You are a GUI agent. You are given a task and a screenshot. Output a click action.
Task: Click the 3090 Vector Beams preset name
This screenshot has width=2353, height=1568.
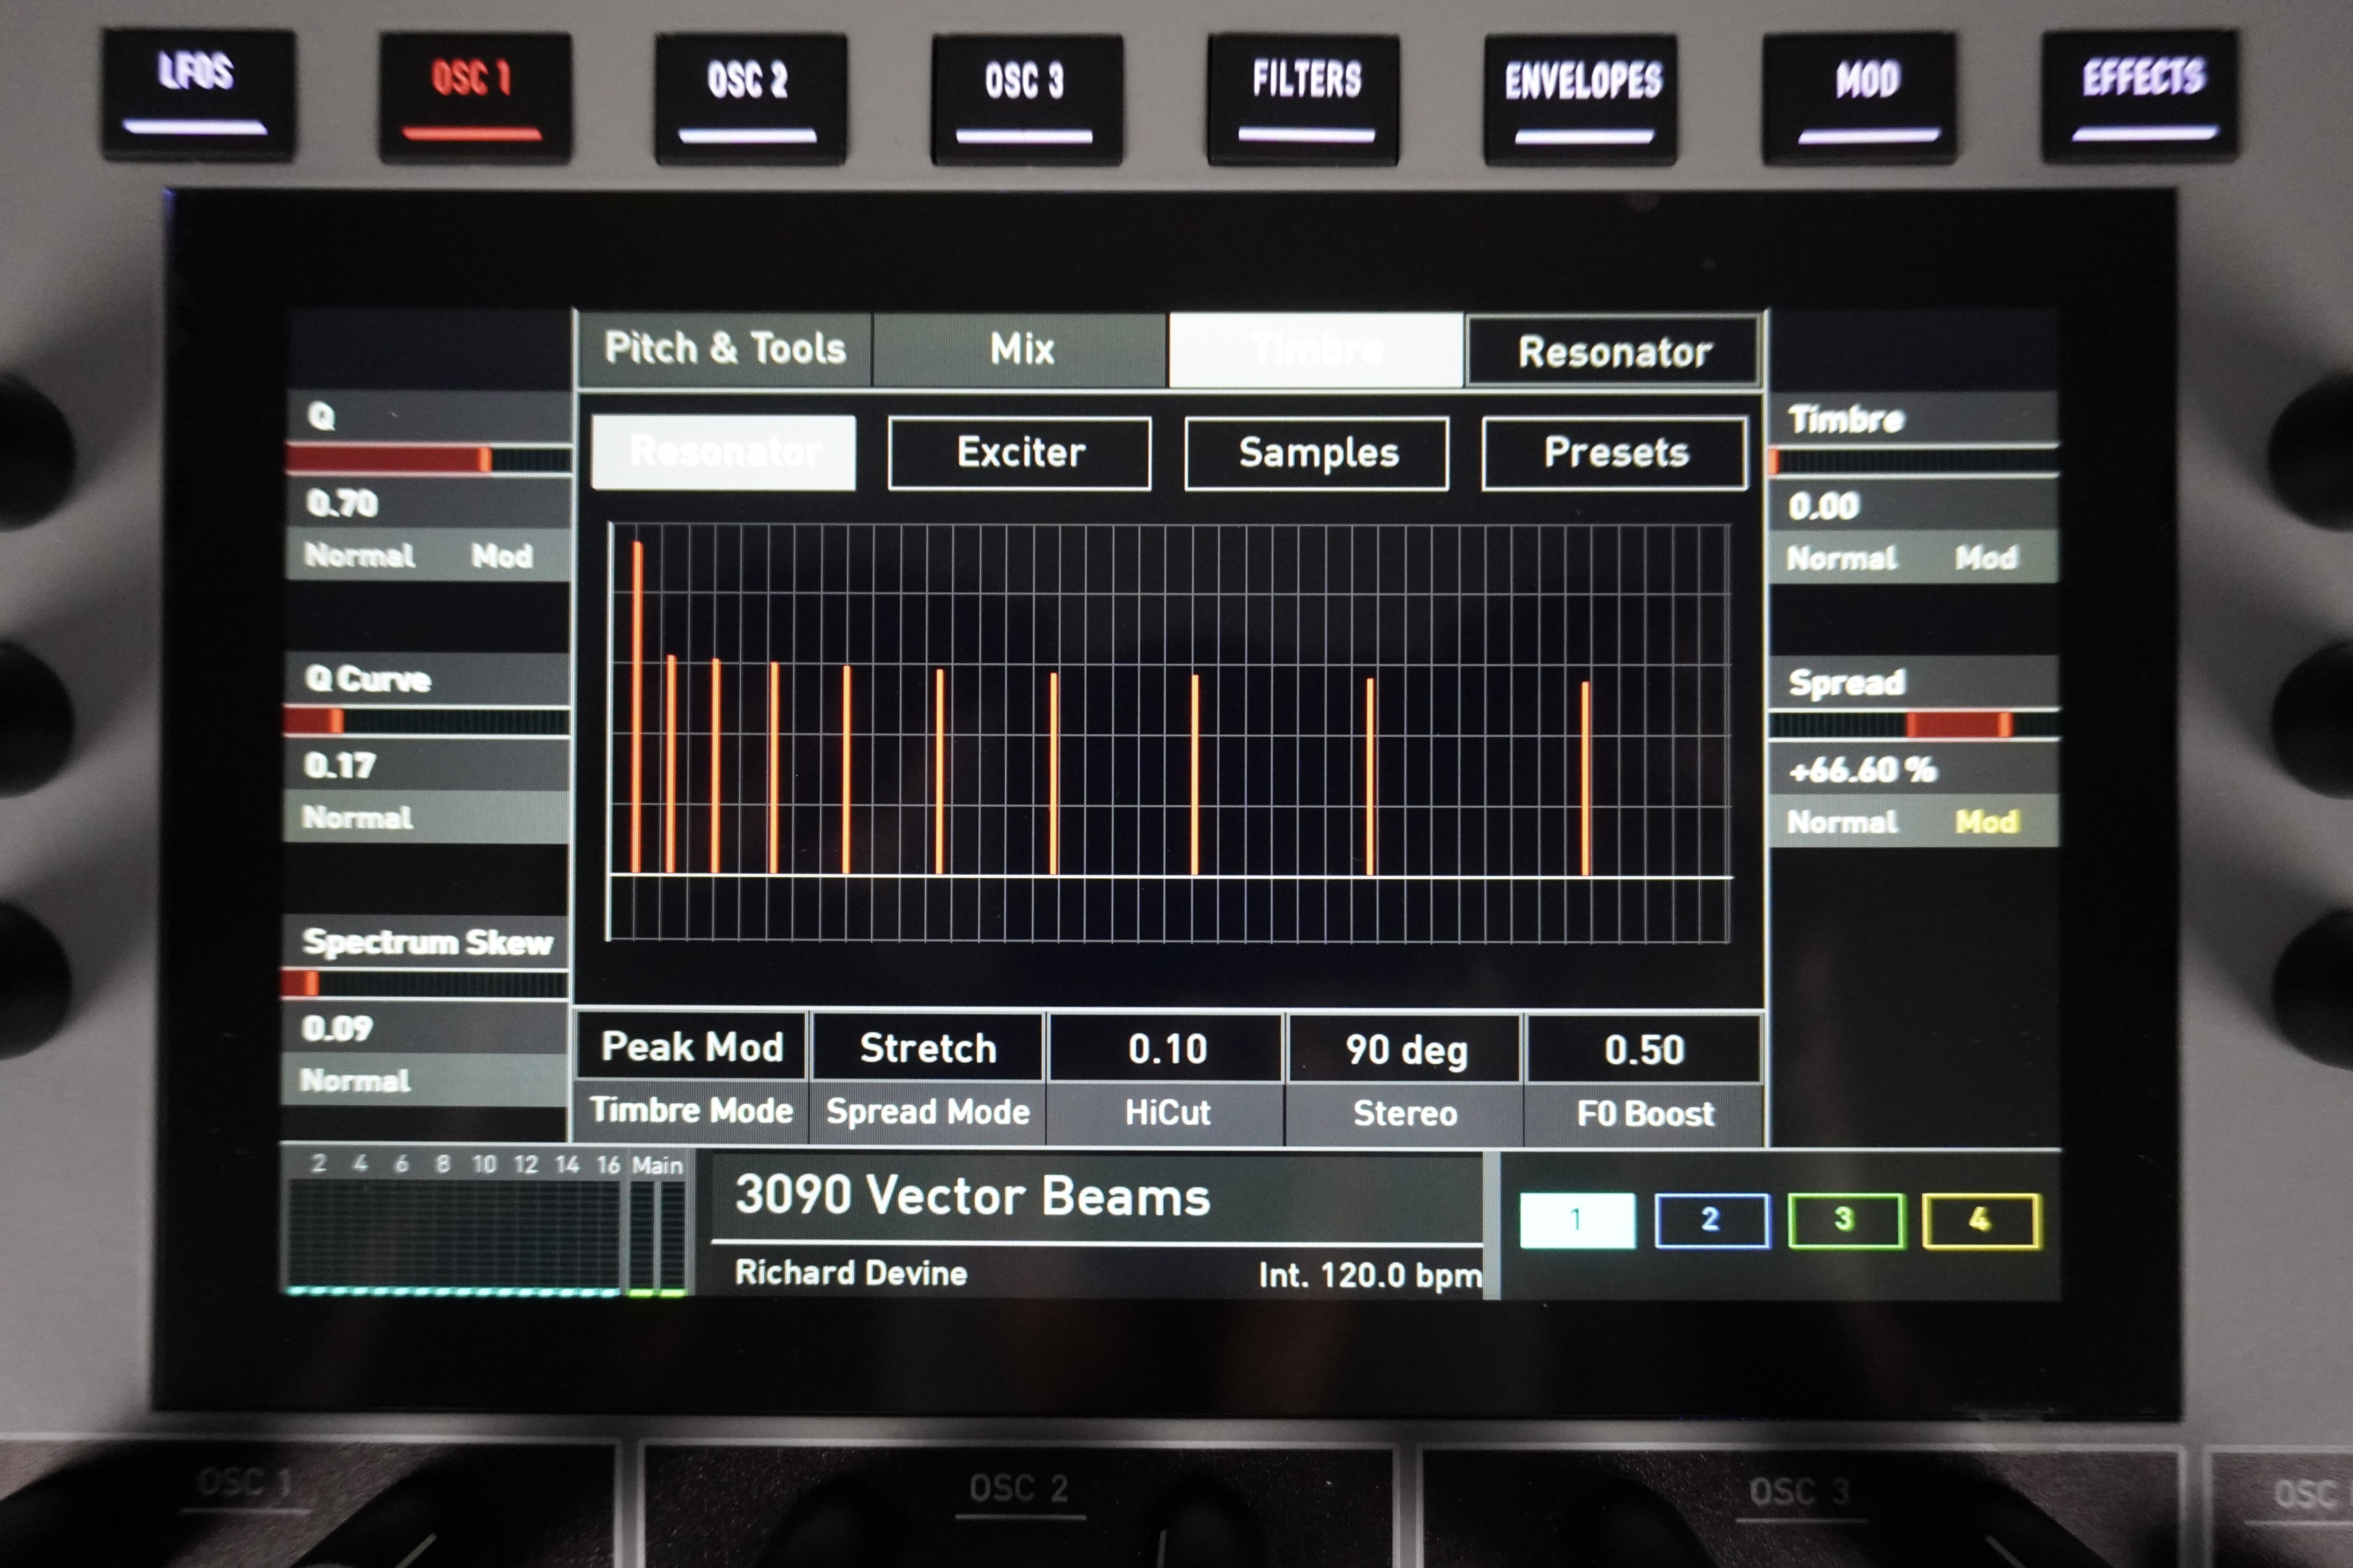click(x=972, y=1196)
